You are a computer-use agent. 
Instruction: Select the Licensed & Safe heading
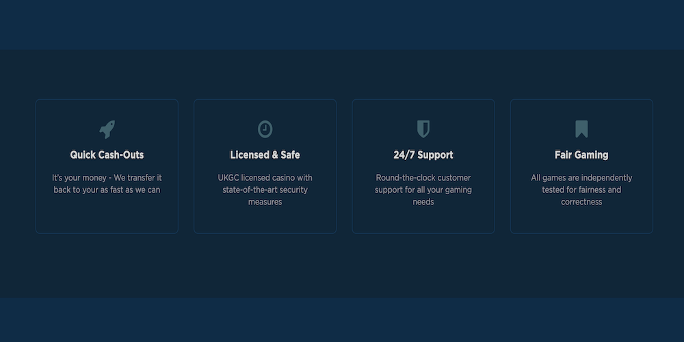coord(265,155)
